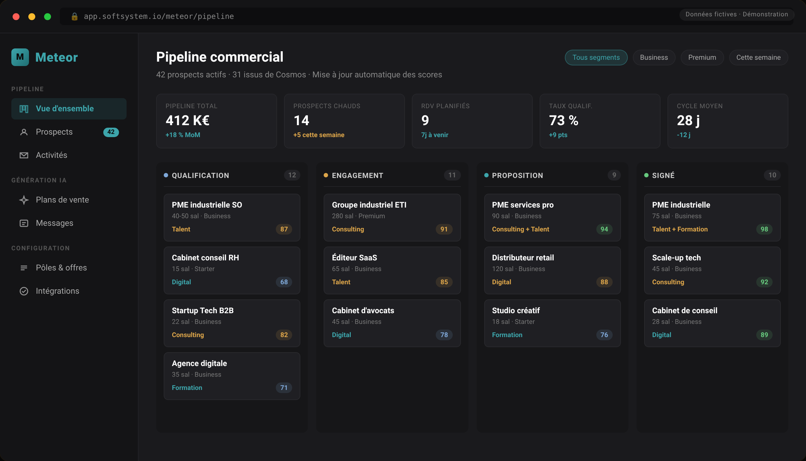
Task: Click the Pôles & offres list icon
Action: point(24,268)
